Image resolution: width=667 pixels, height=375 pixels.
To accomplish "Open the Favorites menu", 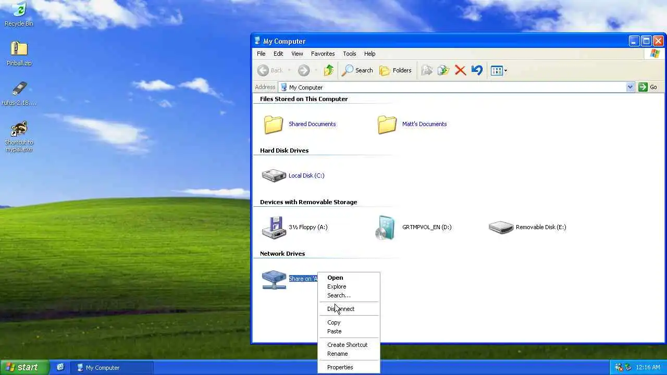I will [323, 54].
